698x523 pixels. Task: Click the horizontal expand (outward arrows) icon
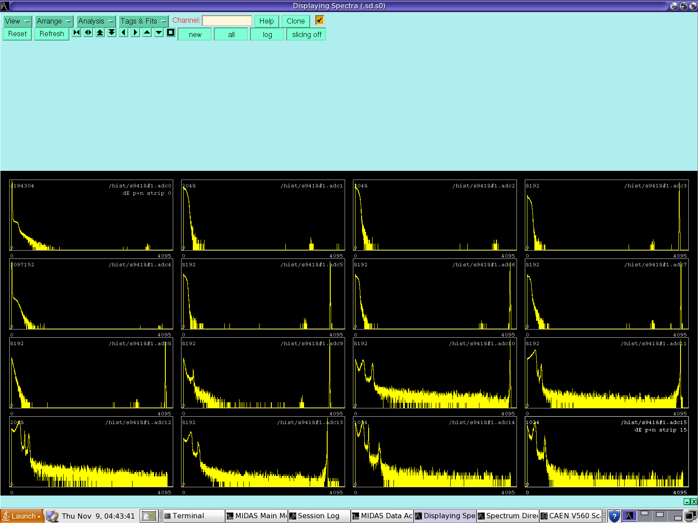click(89, 33)
